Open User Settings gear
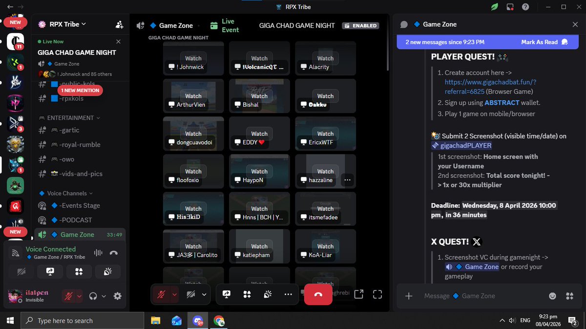 [117, 296]
